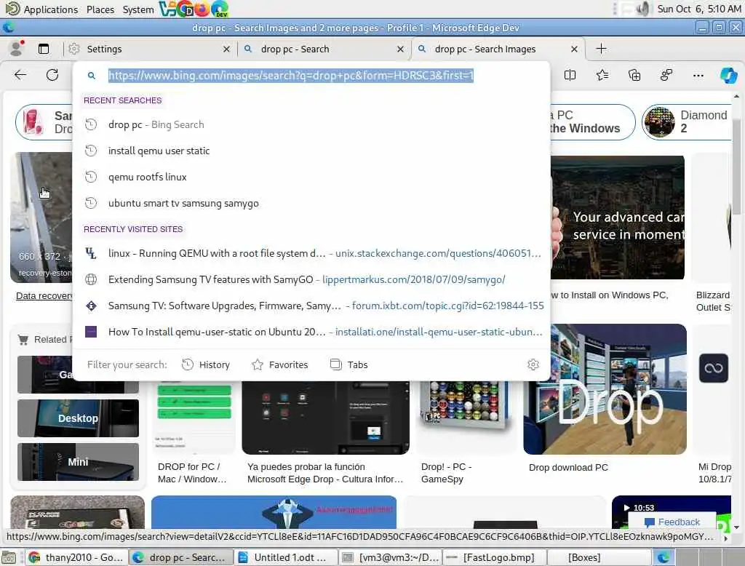Click the page vertical scrollbar
The width and height of the screenshot is (745, 566).
736,167
